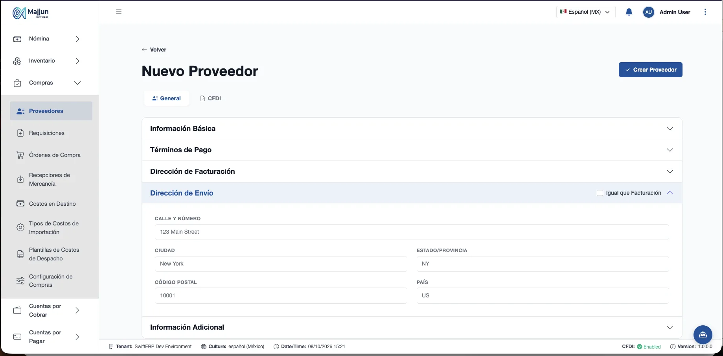The image size is (723, 356).
Task: Select Proveedores in the sidebar
Action: click(x=51, y=111)
